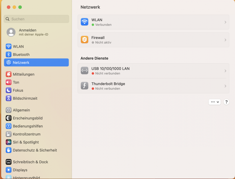
Task: Open Datenschutz & Sicherheit section
Action: [35, 150]
